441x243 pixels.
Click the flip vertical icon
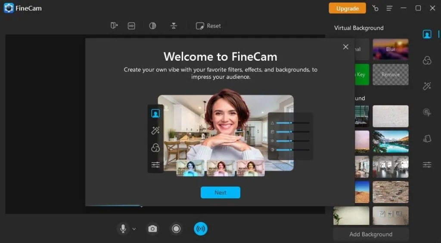pyautogui.click(x=174, y=26)
